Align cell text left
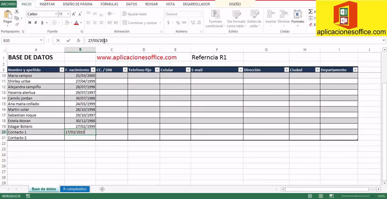This screenshot has width=387, height=199. click(88, 23)
